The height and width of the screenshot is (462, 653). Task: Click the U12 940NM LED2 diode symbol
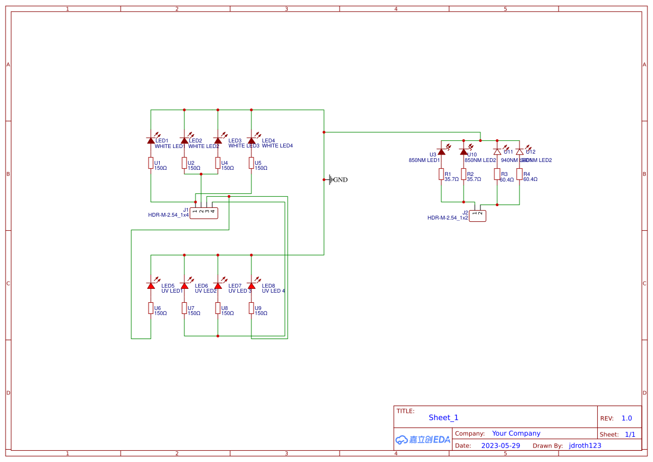[519, 151]
